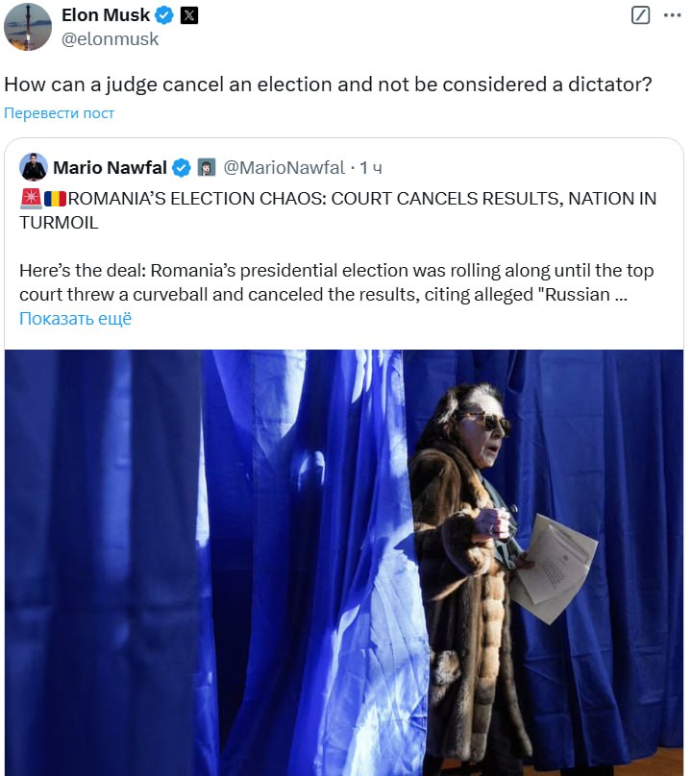Open the Elon Musk display name link
This screenshot has width=692, height=776.
[x=106, y=15]
